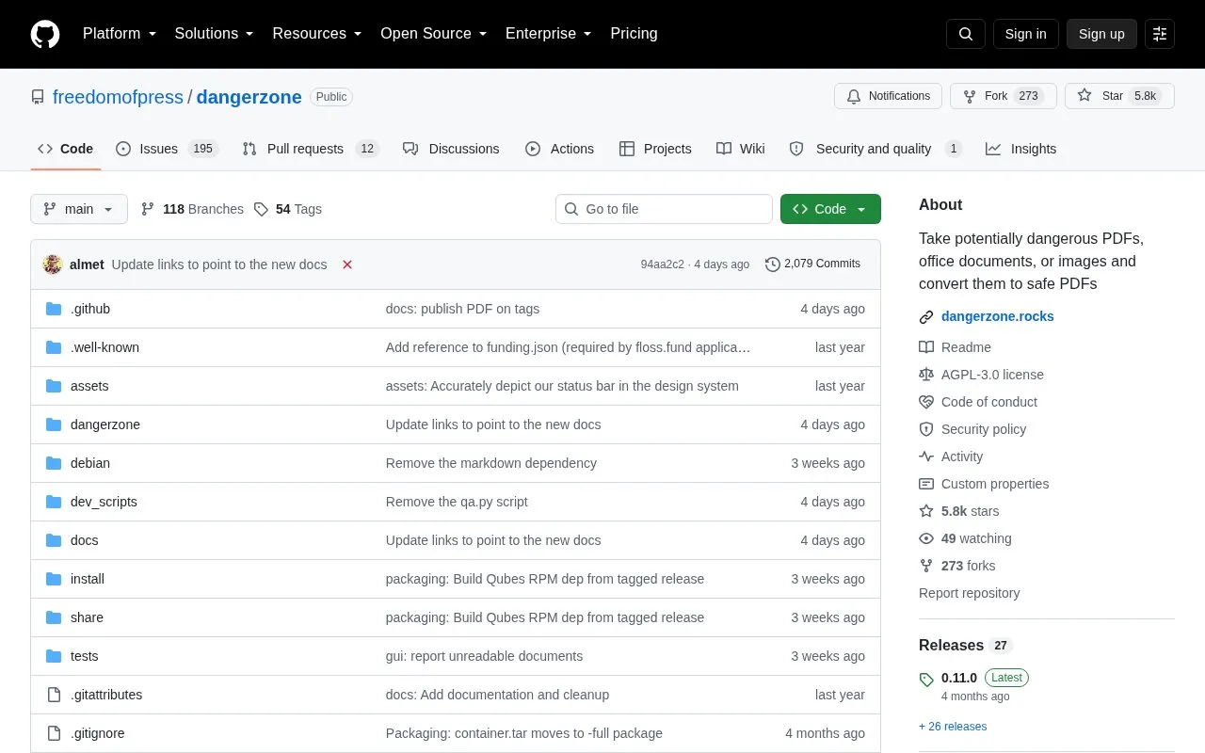The image size is (1205, 753).
Task: Click Sign in button
Action: pyautogui.click(x=1026, y=34)
